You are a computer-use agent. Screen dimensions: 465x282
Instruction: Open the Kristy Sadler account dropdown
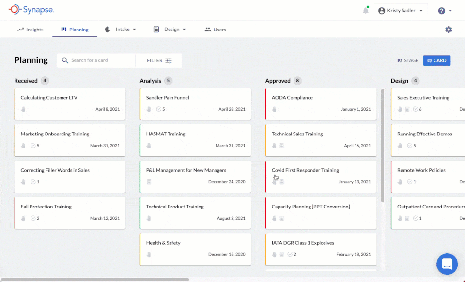pos(401,11)
